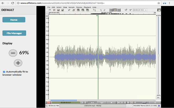Screen dimensions: 174x108
Task: Click the Home button
Action: tap(14, 20)
